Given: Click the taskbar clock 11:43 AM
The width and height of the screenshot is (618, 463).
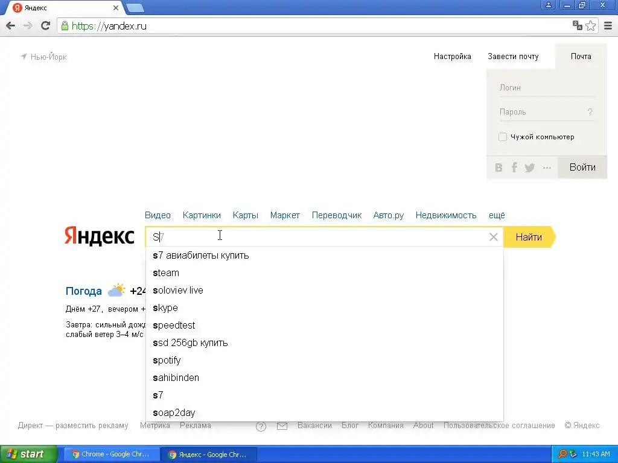Looking at the screenshot, I should tap(596, 455).
